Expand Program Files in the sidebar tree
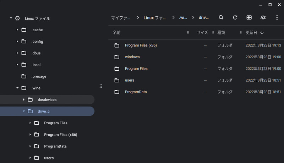284x163 pixels. (30, 123)
